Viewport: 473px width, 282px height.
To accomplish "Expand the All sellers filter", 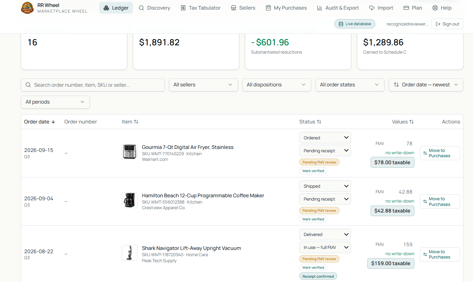I will (203, 85).
